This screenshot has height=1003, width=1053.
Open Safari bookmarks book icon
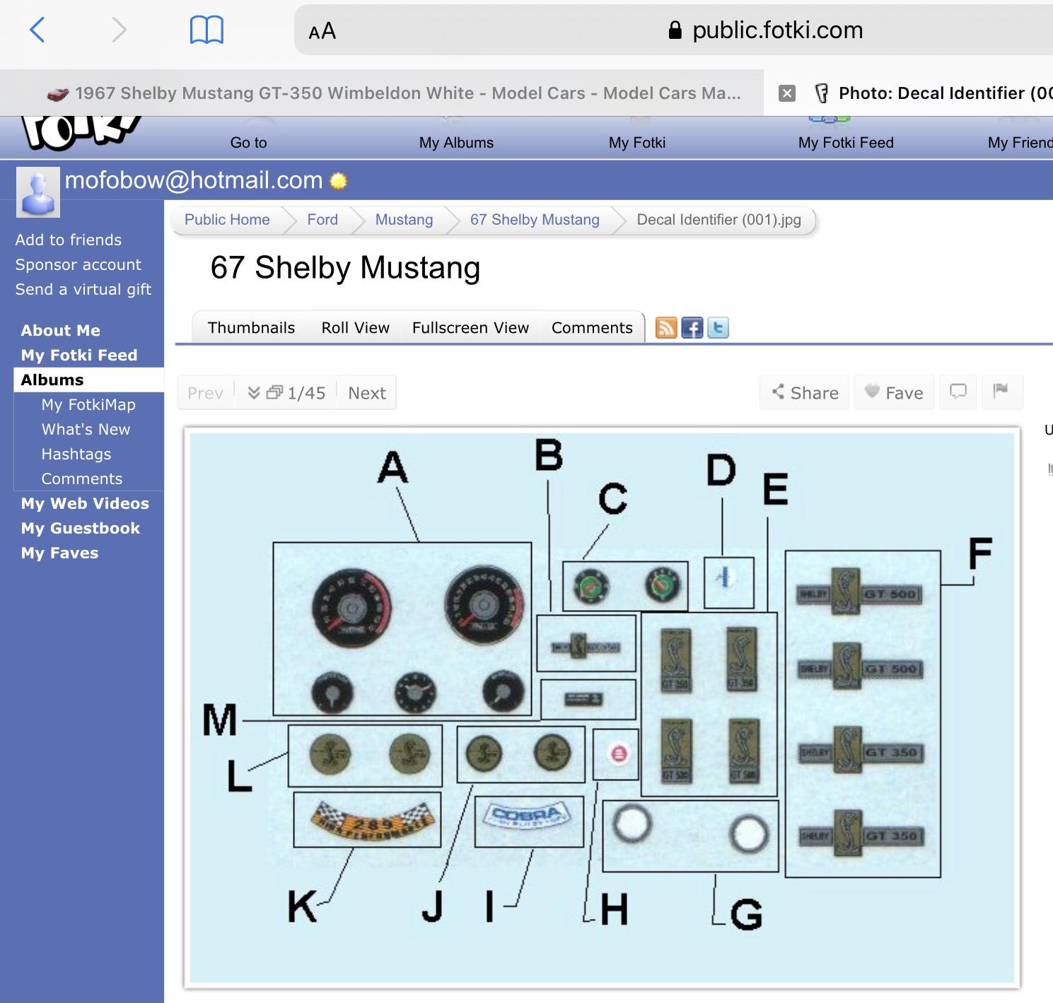(x=206, y=30)
